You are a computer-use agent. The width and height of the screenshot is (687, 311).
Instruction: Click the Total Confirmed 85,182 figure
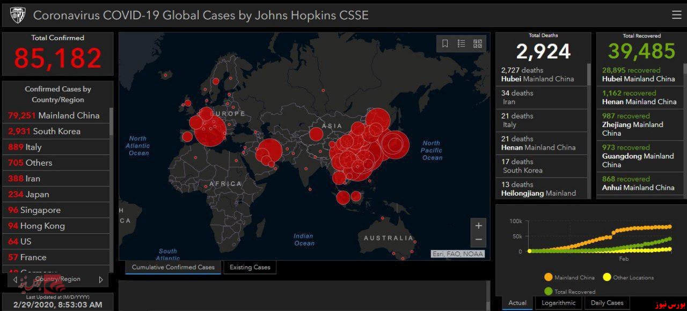pyautogui.click(x=57, y=58)
